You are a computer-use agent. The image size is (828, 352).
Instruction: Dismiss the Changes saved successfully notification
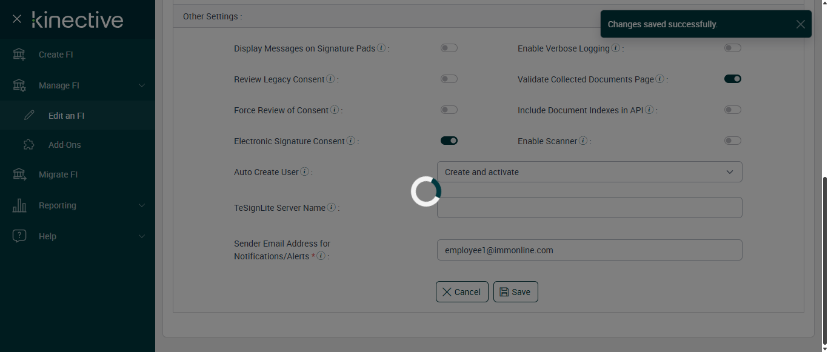801,24
